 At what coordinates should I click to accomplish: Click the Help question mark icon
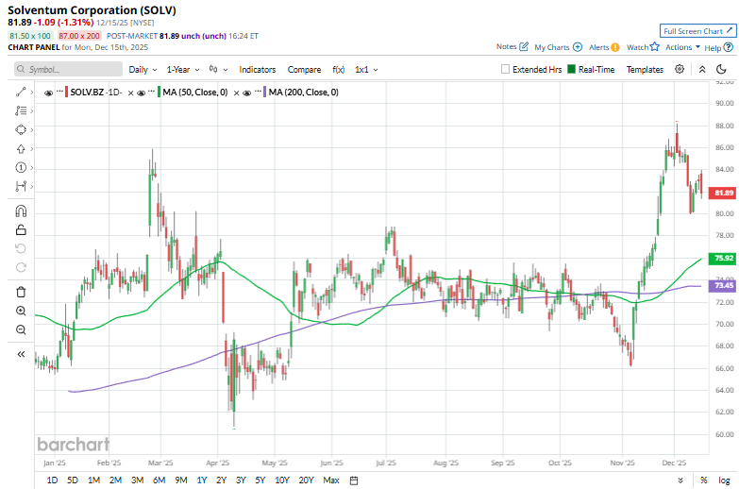(x=729, y=47)
